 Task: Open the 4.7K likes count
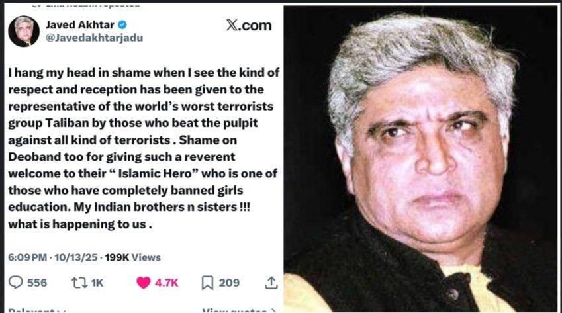click(166, 283)
